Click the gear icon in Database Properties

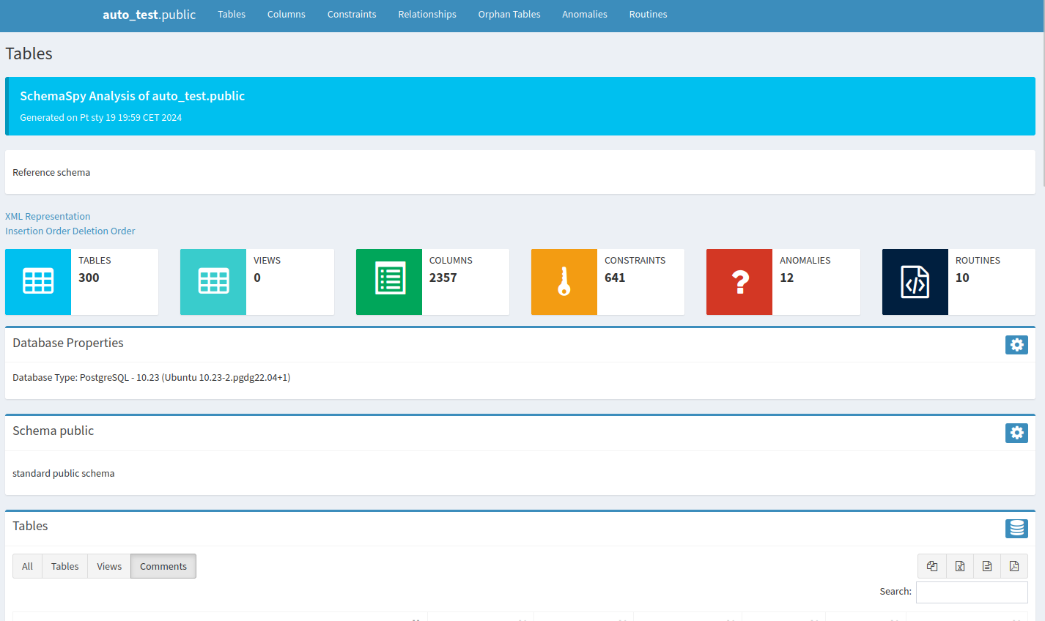(1016, 345)
